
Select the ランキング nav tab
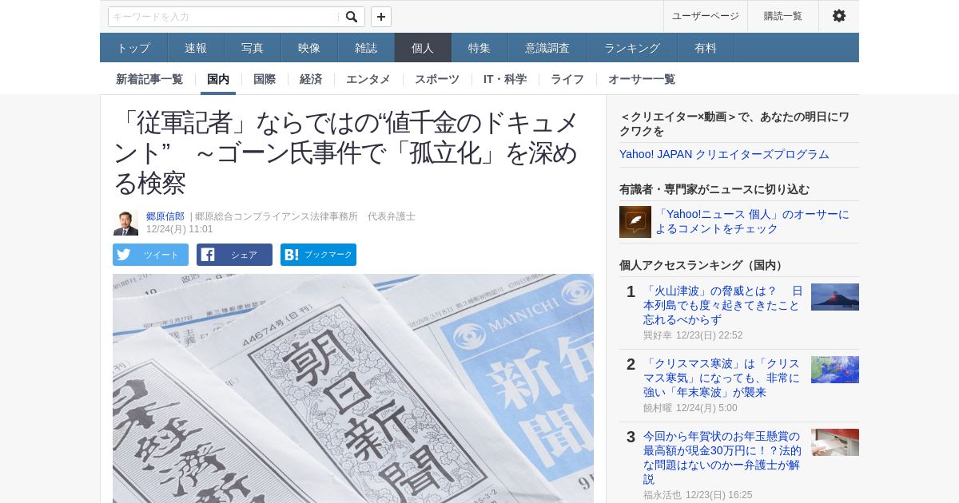[632, 48]
